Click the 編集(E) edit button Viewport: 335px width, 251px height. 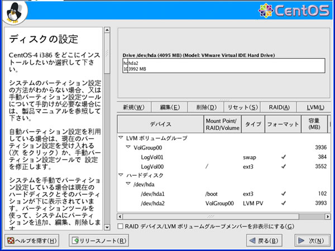point(170,107)
